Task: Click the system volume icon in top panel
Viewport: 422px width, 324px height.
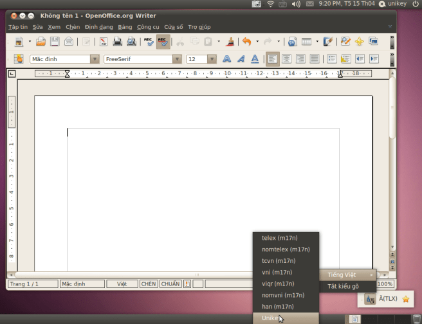Action: 296,4
